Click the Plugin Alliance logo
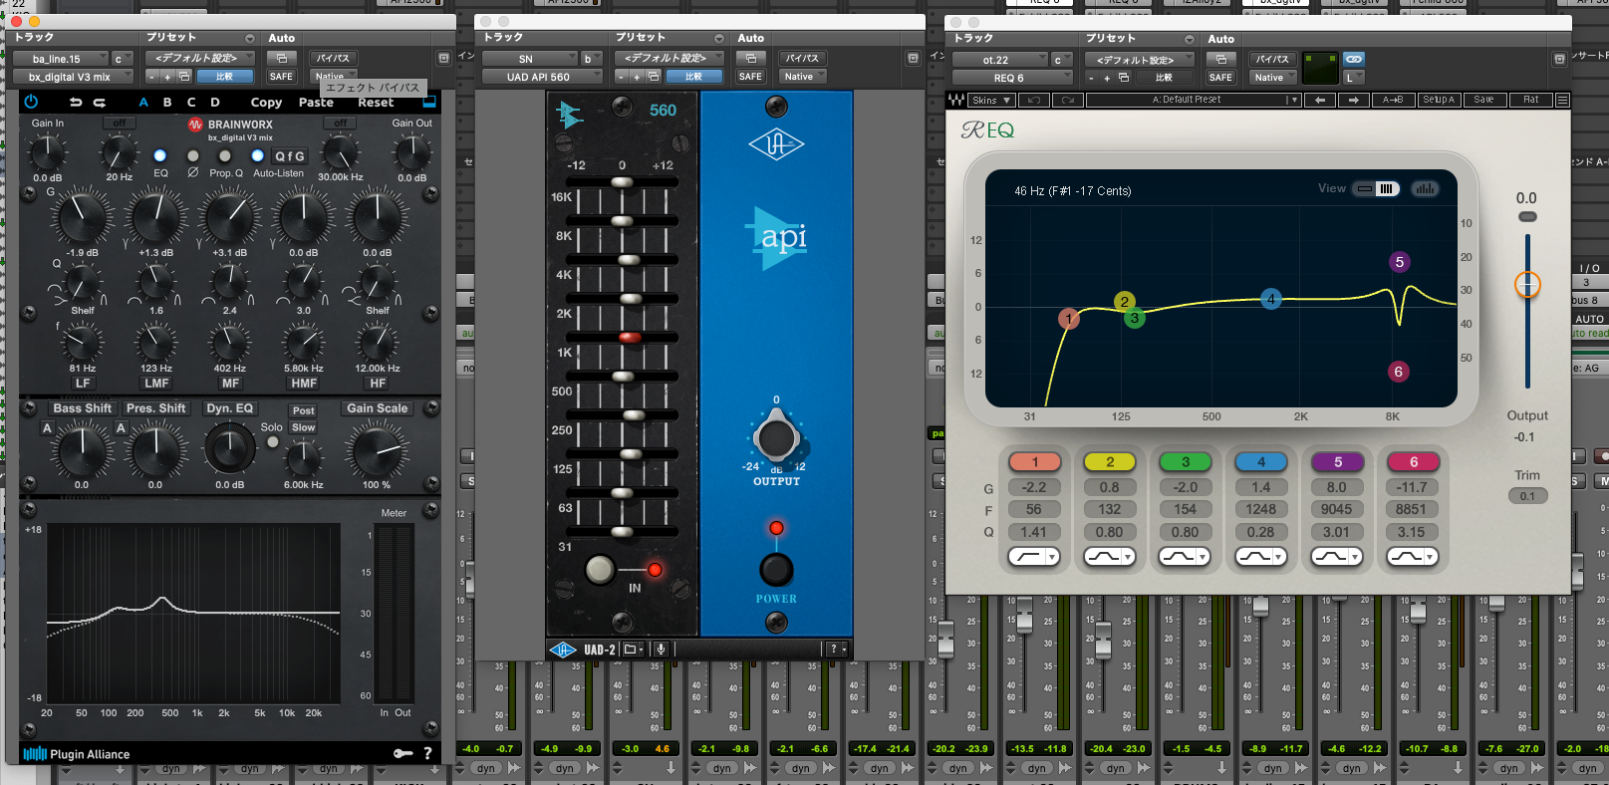This screenshot has height=785, width=1609. [x=77, y=754]
